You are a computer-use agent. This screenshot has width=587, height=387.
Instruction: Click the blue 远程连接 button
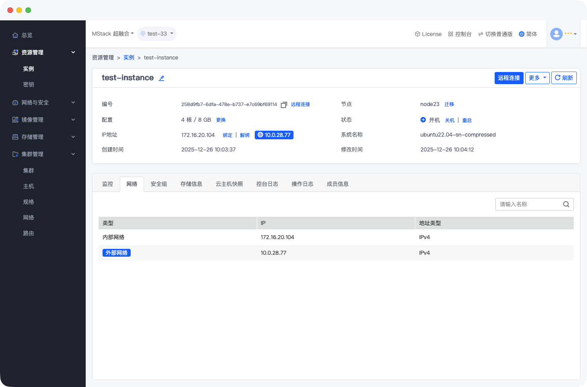click(x=509, y=78)
